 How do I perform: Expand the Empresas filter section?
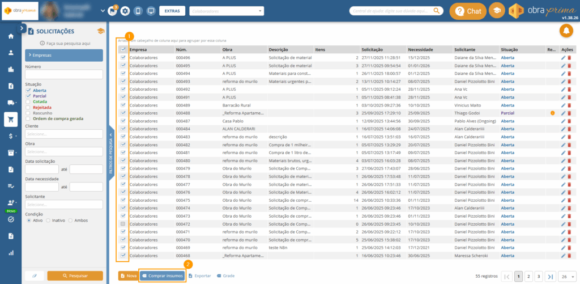coord(64,55)
